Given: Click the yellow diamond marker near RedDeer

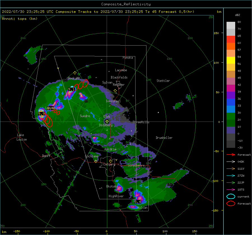Looking at the screenshot, I should pyautogui.click(x=115, y=91).
